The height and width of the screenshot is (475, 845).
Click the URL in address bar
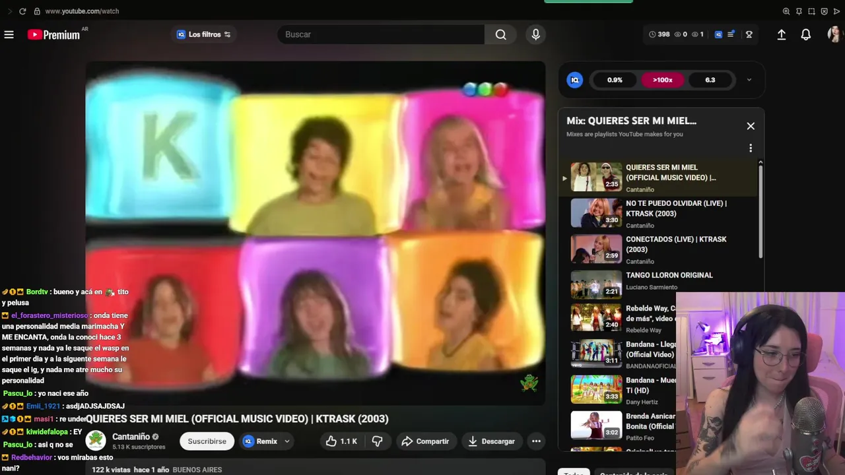click(x=82, y=11)
